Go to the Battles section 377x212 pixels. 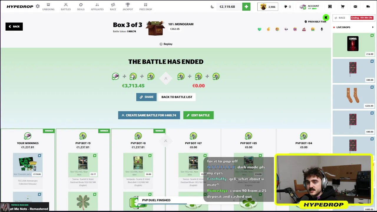[66, 7]
